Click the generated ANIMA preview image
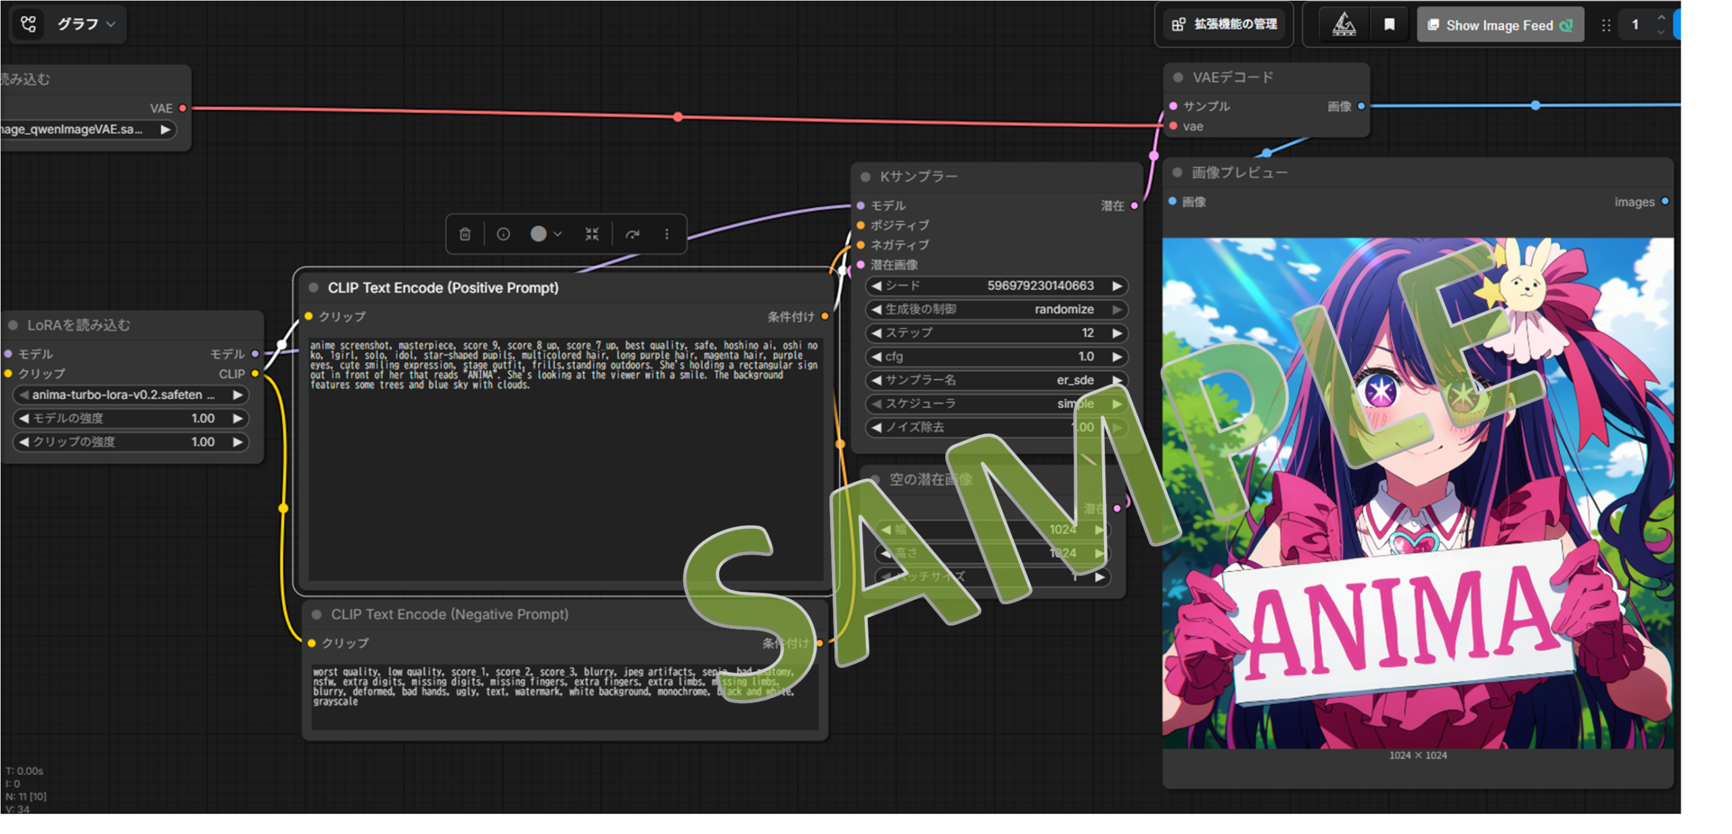The height and width of the screenshot is (834, 1732). coord(1418,492)
